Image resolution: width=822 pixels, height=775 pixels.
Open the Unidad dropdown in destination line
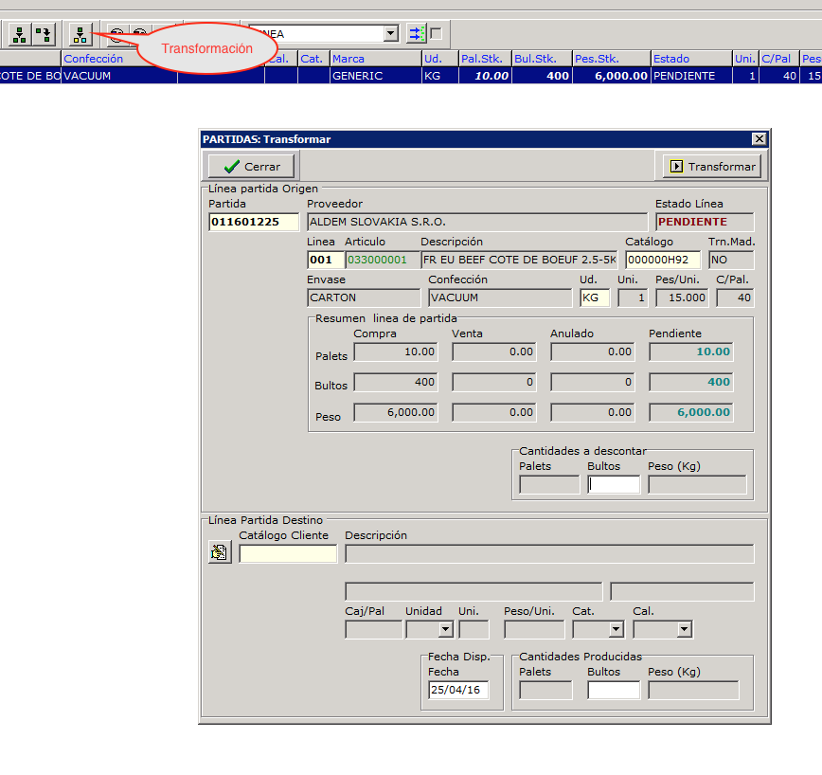[x=445, y=629]
